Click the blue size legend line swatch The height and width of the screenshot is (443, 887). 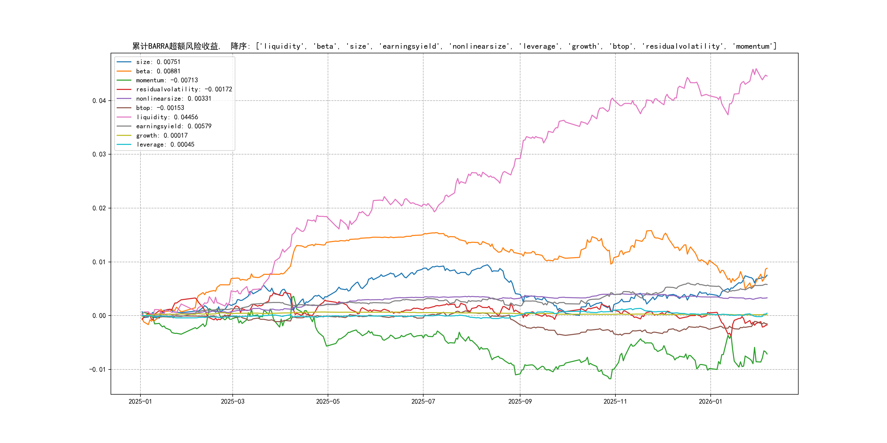(124, 62)
